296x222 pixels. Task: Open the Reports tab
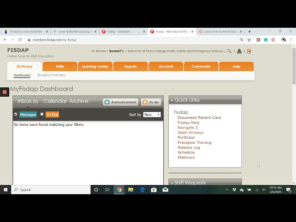pos(130,67)
